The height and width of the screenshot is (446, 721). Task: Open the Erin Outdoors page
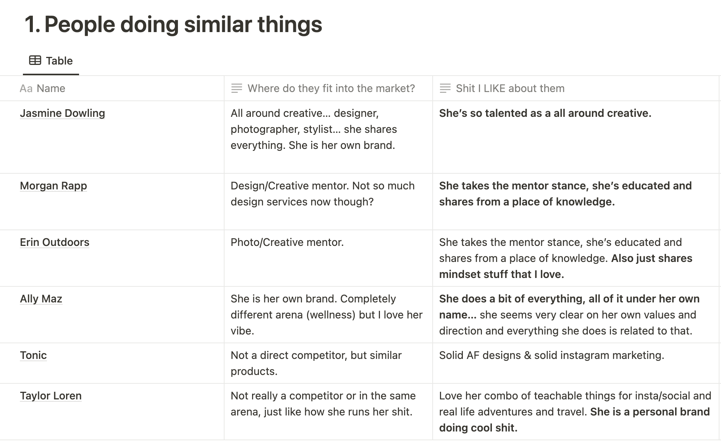click(x=55, y=242)
